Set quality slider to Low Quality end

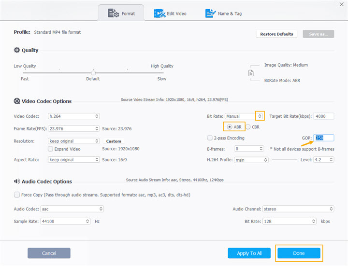coord(25,73)
